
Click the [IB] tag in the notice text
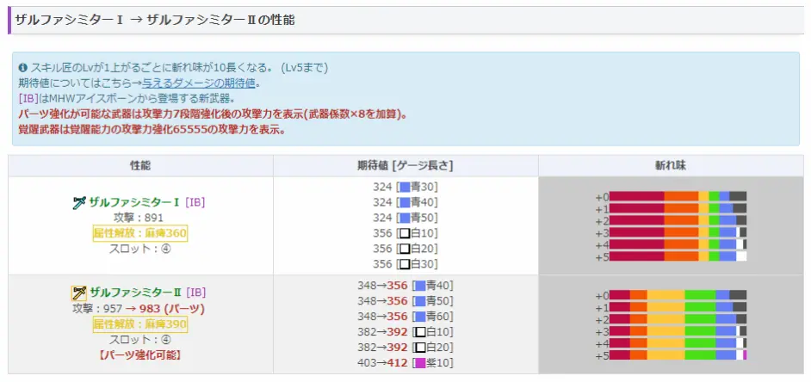point(28,98)
